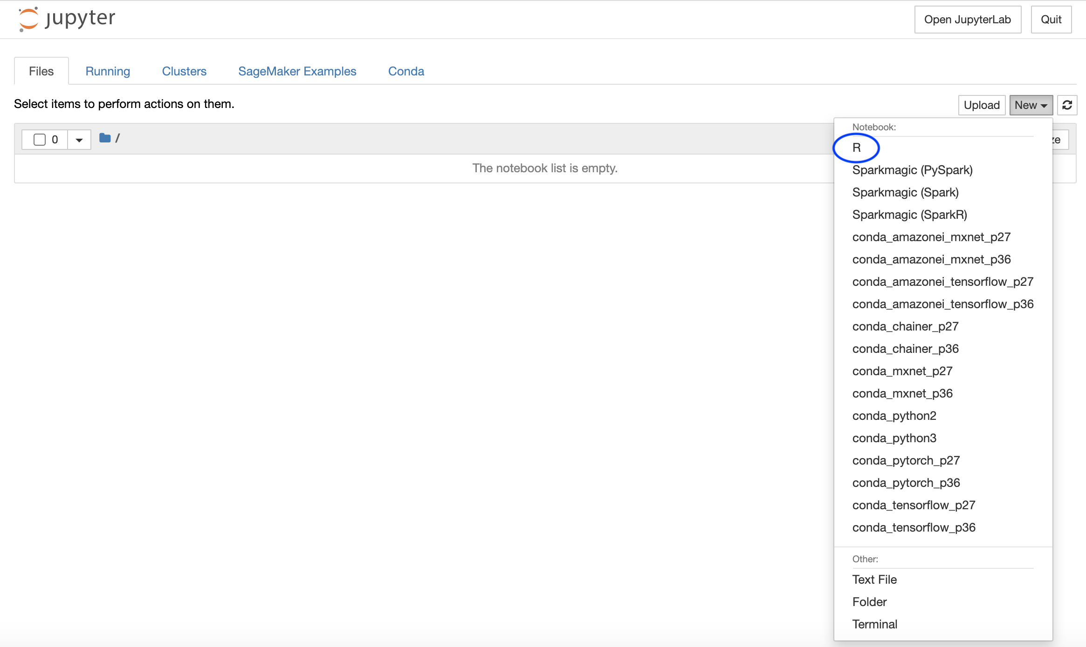Start a conda_python3 notebook
Screen dimensions: 1086x647
pyautogui.click(x=943, y=438)
